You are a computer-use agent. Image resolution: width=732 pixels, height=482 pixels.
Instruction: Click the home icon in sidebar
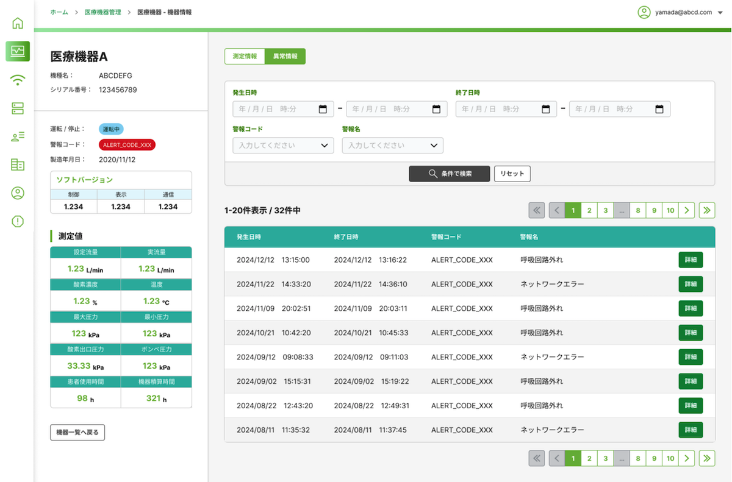point(18,24)
